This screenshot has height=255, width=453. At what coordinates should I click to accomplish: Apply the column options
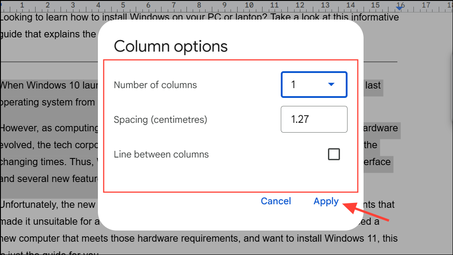point(326,201)
